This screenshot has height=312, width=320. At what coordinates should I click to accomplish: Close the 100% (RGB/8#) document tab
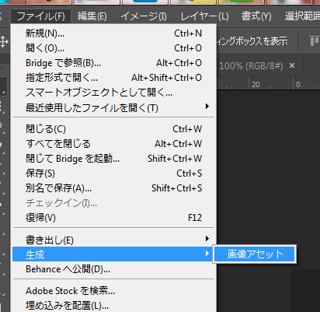click(292, 65)
